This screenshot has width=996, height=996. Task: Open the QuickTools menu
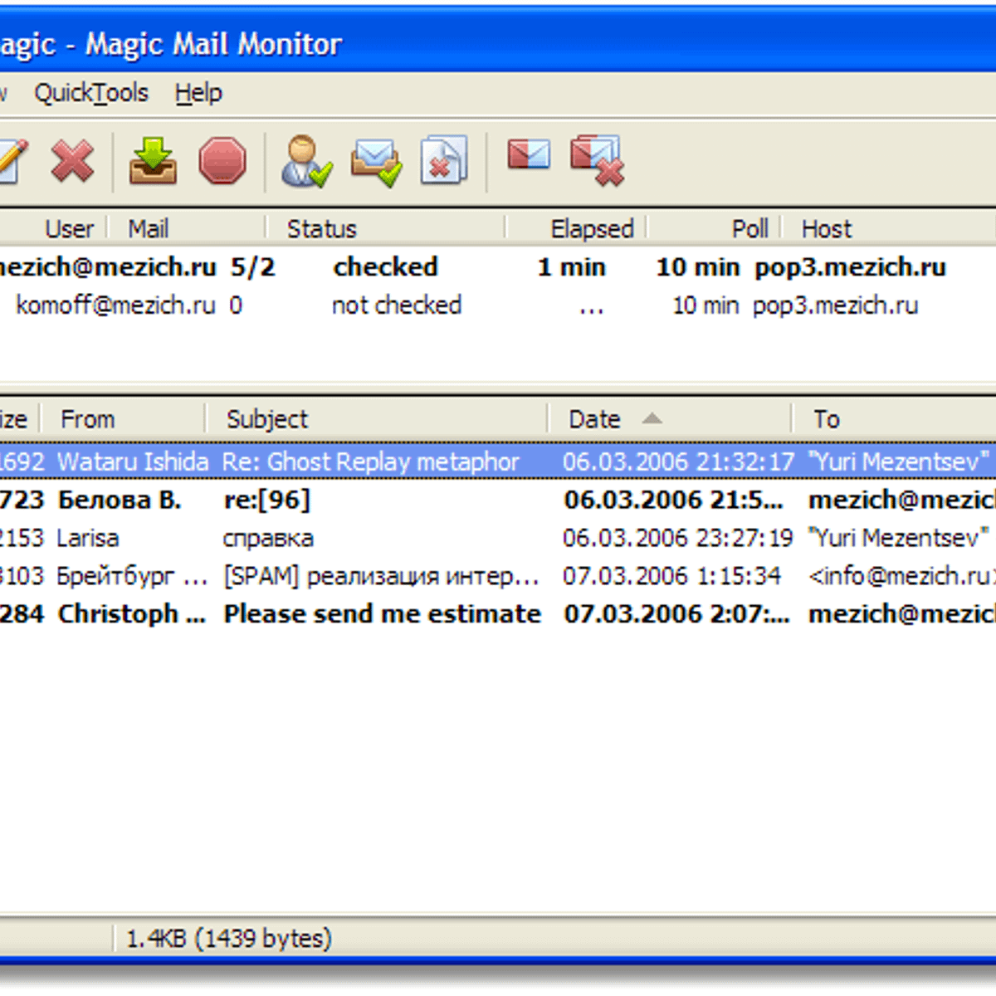(x=90, y=93)
